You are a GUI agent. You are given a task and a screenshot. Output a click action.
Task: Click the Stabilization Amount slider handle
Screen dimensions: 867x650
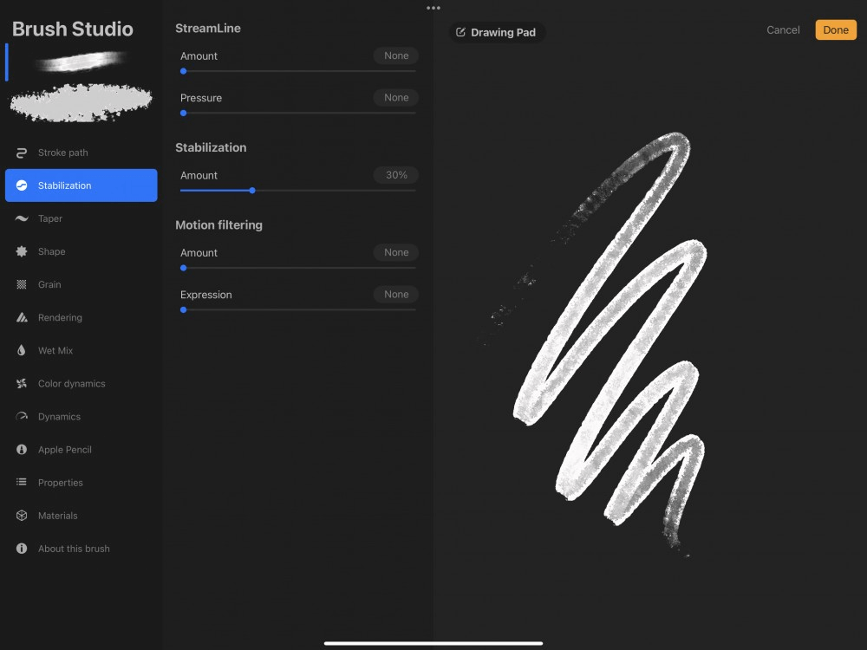pos(252,191)
